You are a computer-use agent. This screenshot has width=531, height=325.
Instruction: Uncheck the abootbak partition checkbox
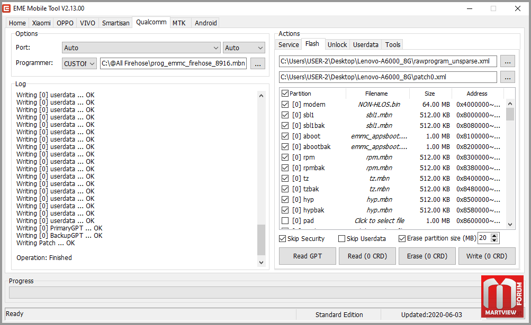tap(285, 147)
